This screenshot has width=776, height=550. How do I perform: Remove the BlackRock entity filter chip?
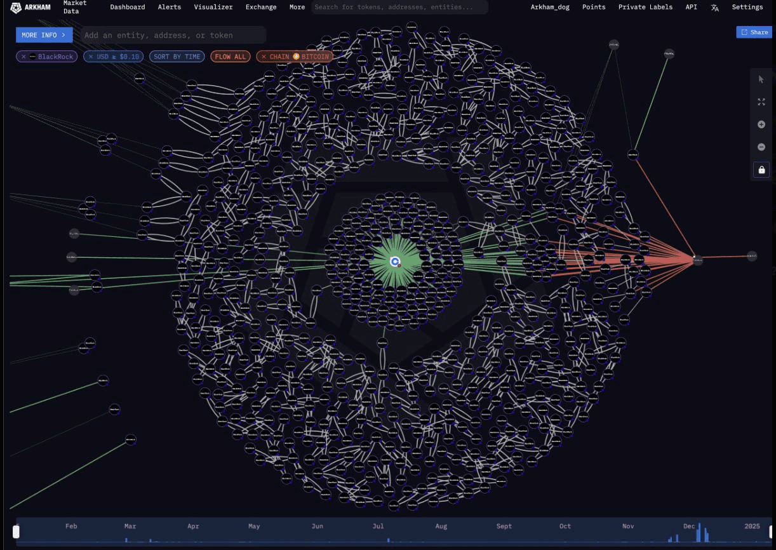[x=23, y=57]
